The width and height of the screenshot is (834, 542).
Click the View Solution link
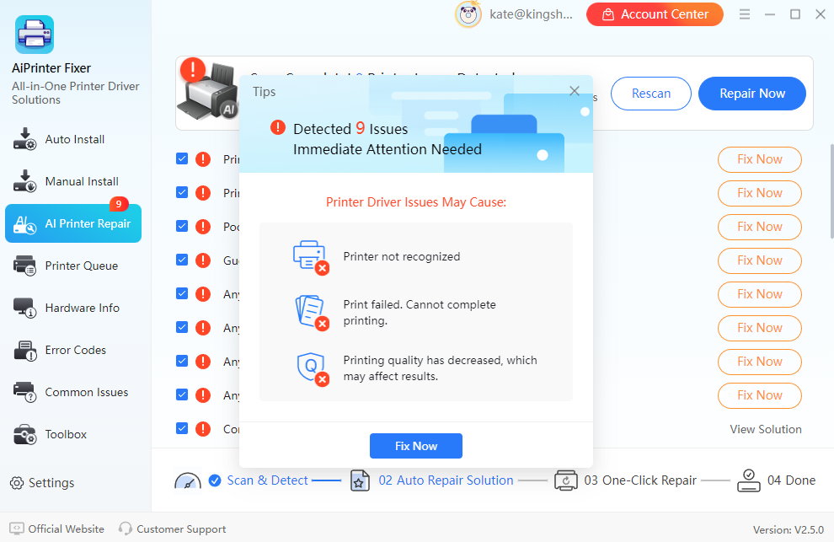point(766,429)
